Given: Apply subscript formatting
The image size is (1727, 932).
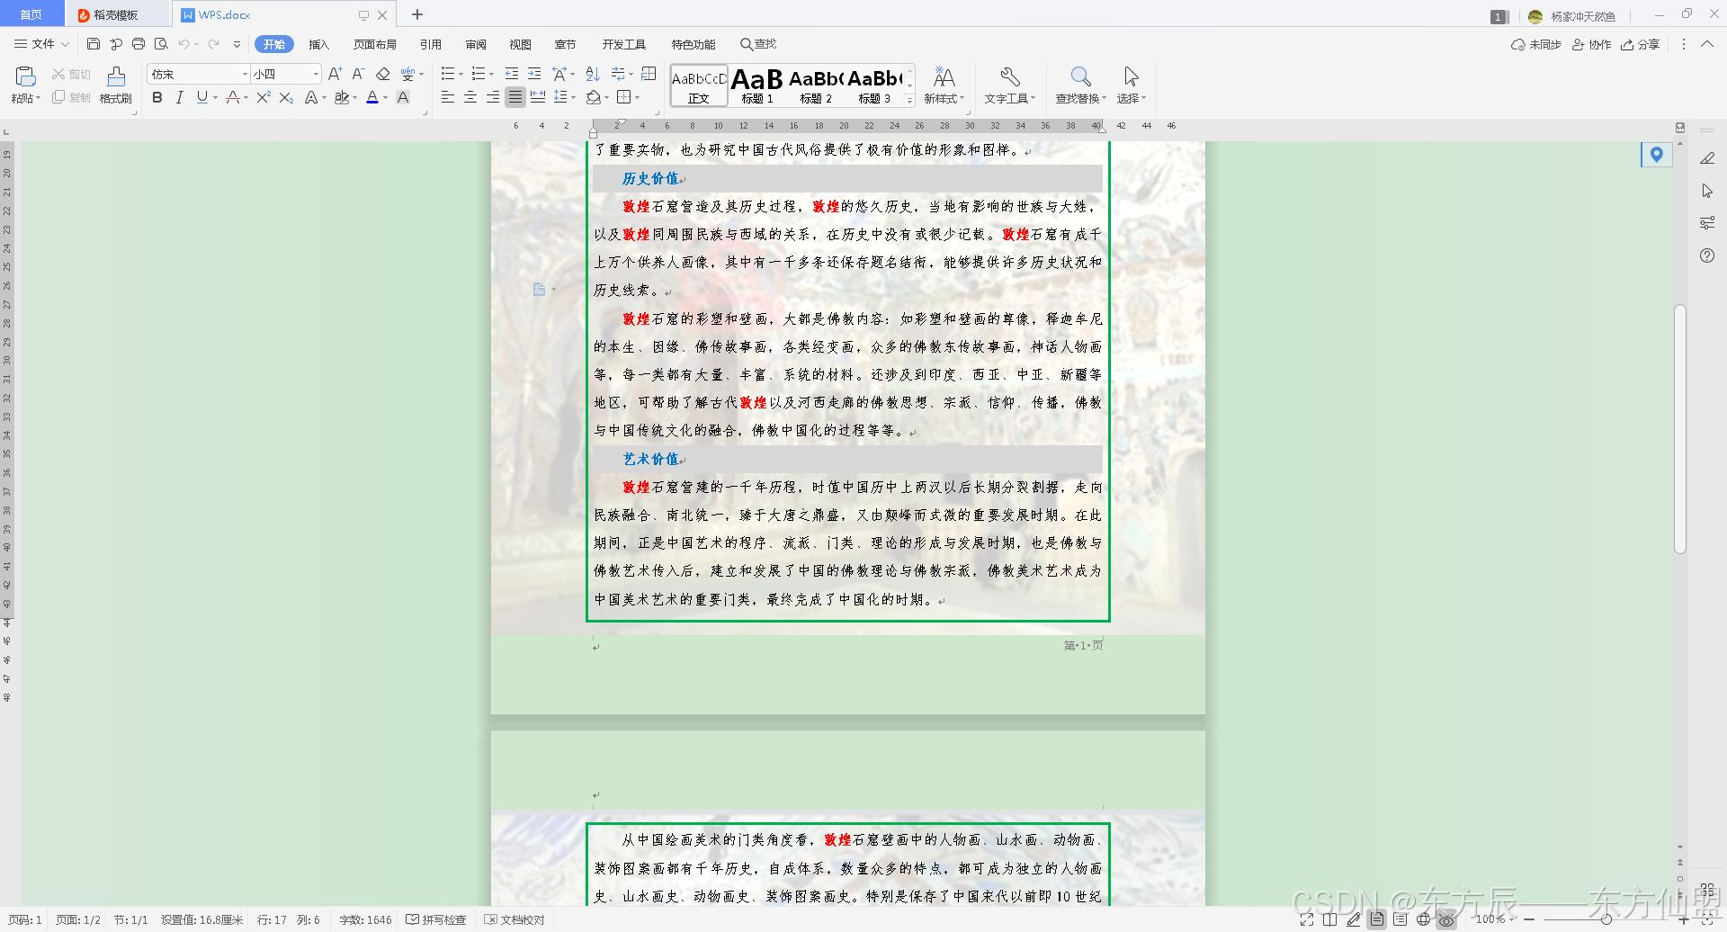Looking at the screenshot, I should (x=286, y=97).
